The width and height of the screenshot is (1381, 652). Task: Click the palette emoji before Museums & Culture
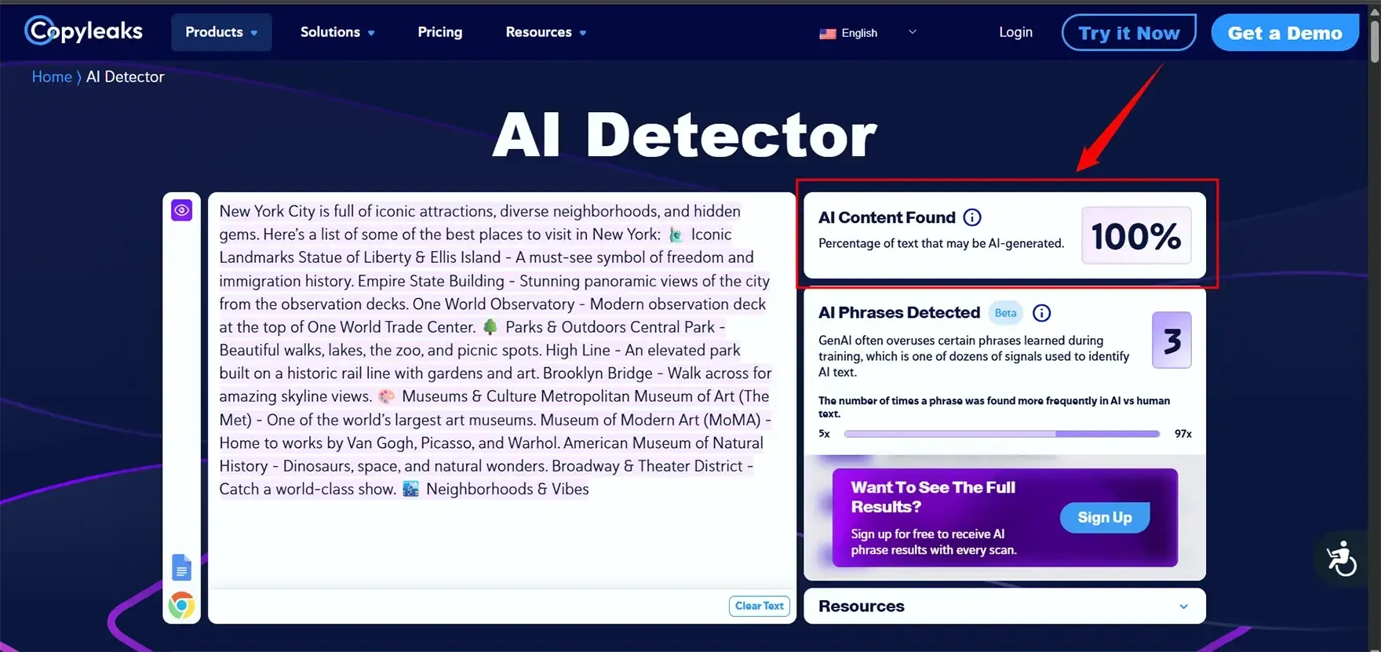coord(387,396)
